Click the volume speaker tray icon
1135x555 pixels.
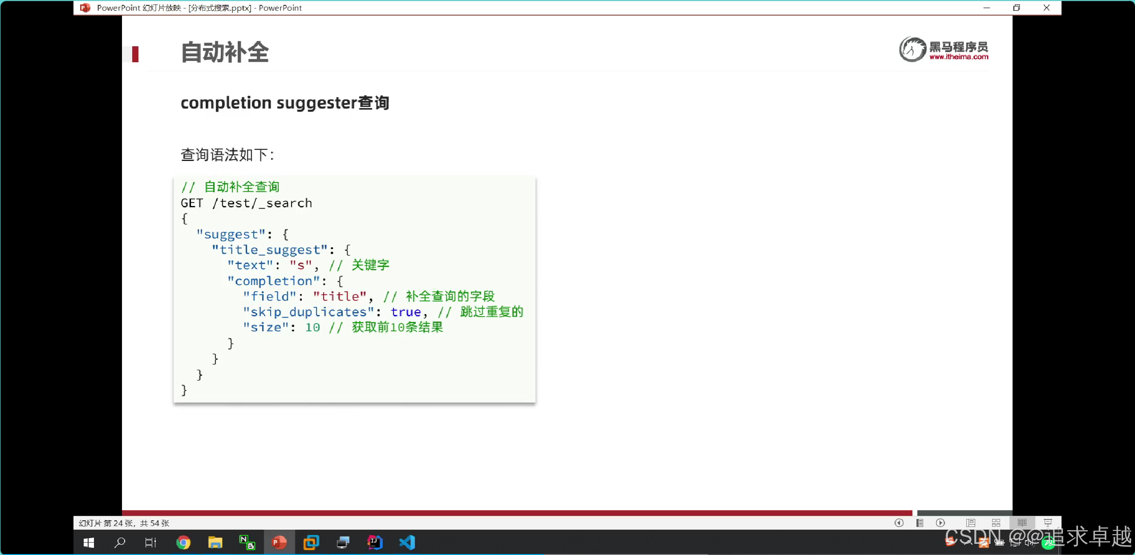pyautogui.click(x=1029, y=543)
